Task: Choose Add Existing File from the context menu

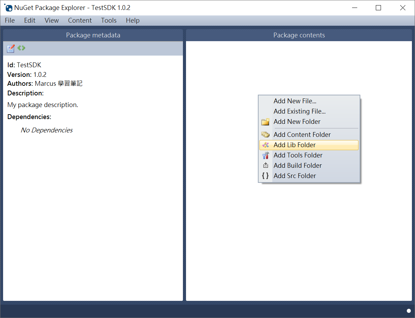Action: point(299,111)
